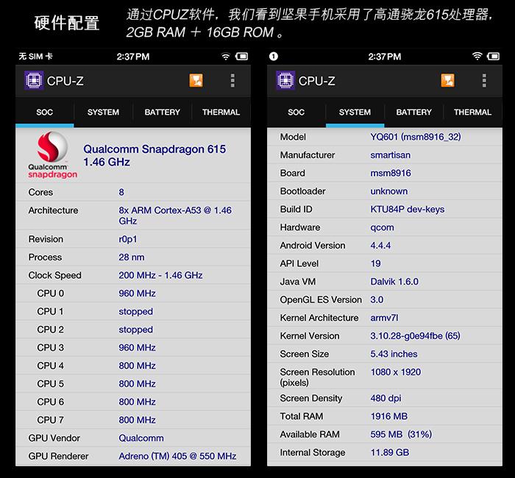Open the BATTERY tab in right screenshot

click(413, 113)
